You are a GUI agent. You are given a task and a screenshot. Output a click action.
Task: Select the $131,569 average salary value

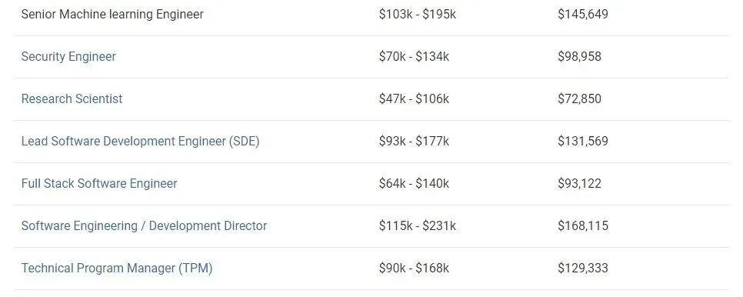583,141
